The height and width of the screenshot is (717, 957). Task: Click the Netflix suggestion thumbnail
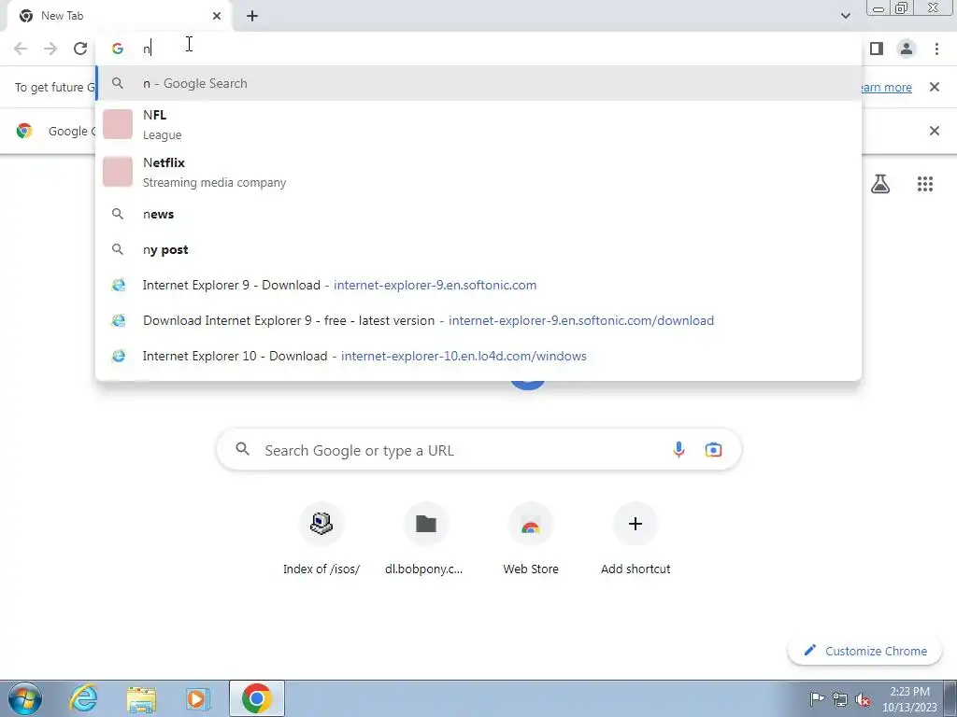pyautogui.click(x=118, y=172)
